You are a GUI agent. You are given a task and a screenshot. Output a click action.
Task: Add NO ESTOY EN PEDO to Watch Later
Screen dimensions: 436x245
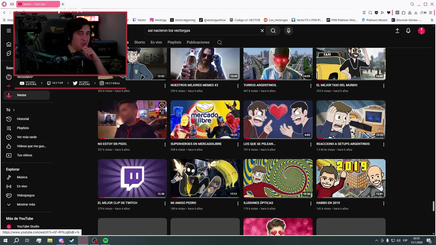click(x=162, y=105)
